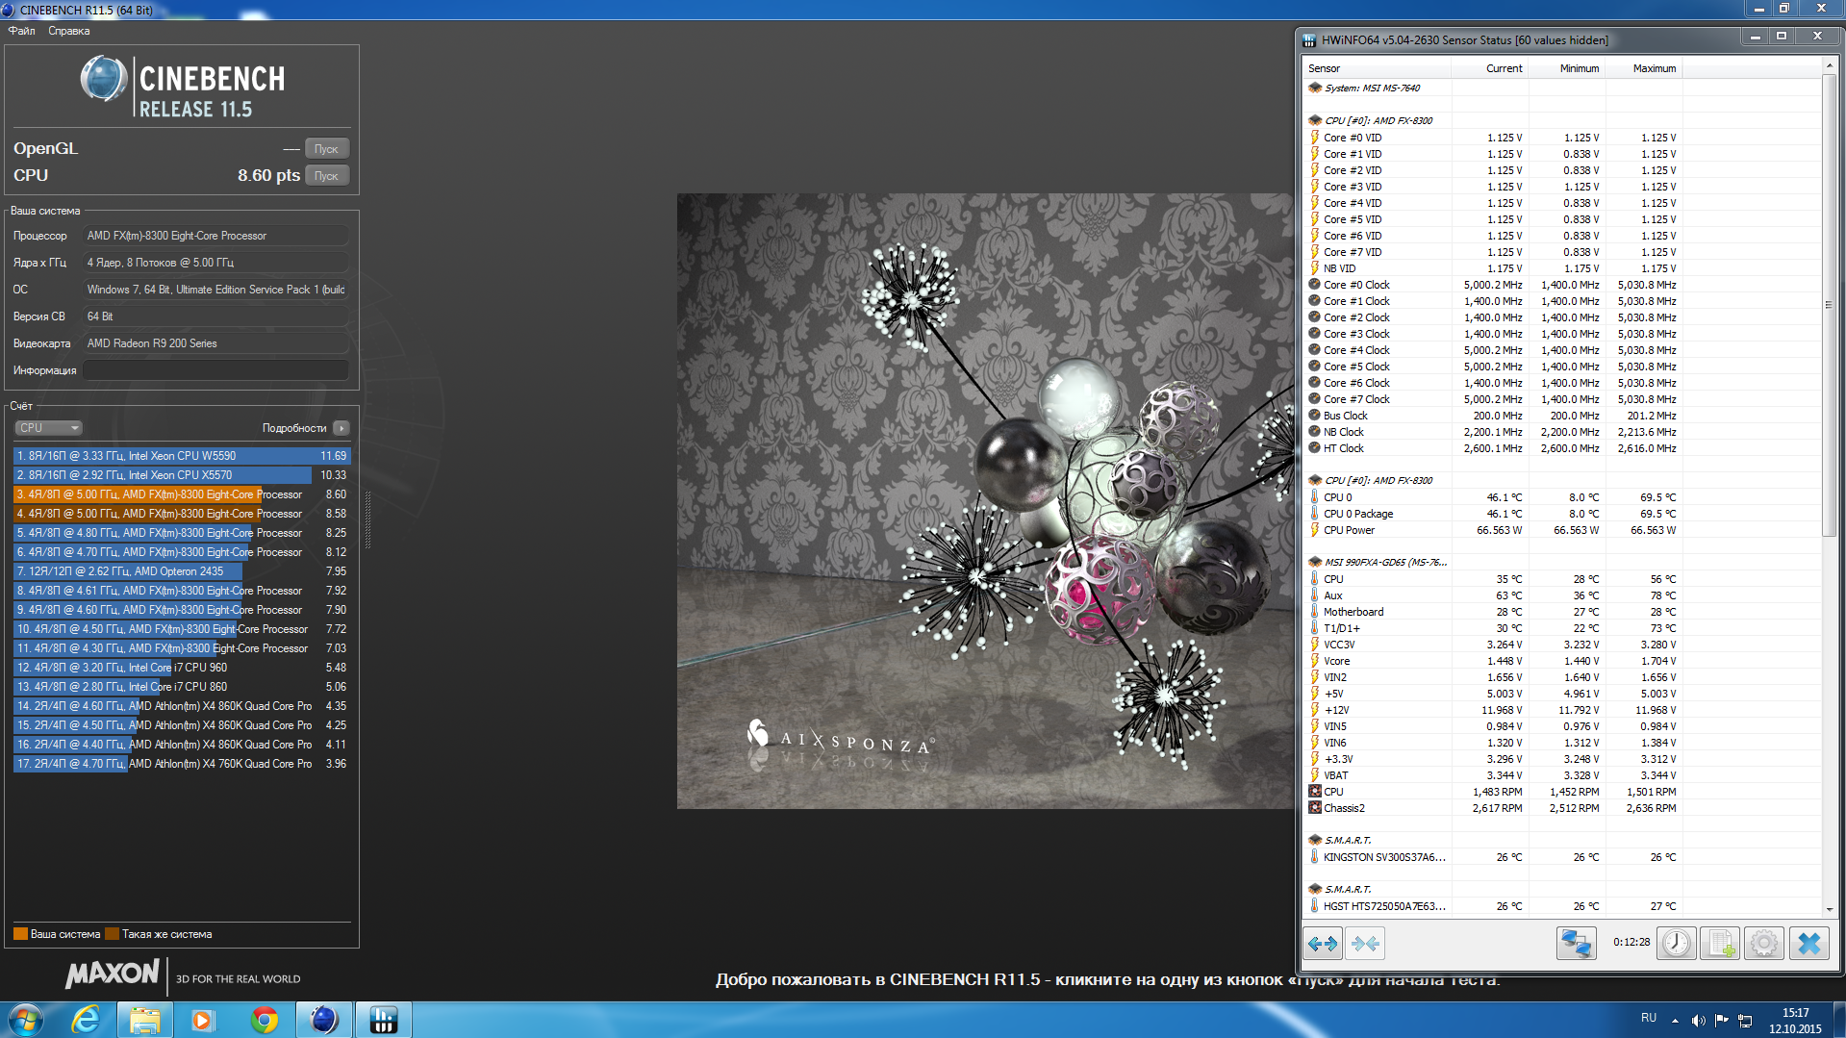
Task: Launch Google Chrome from taskbar
Action: pyautogui.click(x=265, y=1020)
